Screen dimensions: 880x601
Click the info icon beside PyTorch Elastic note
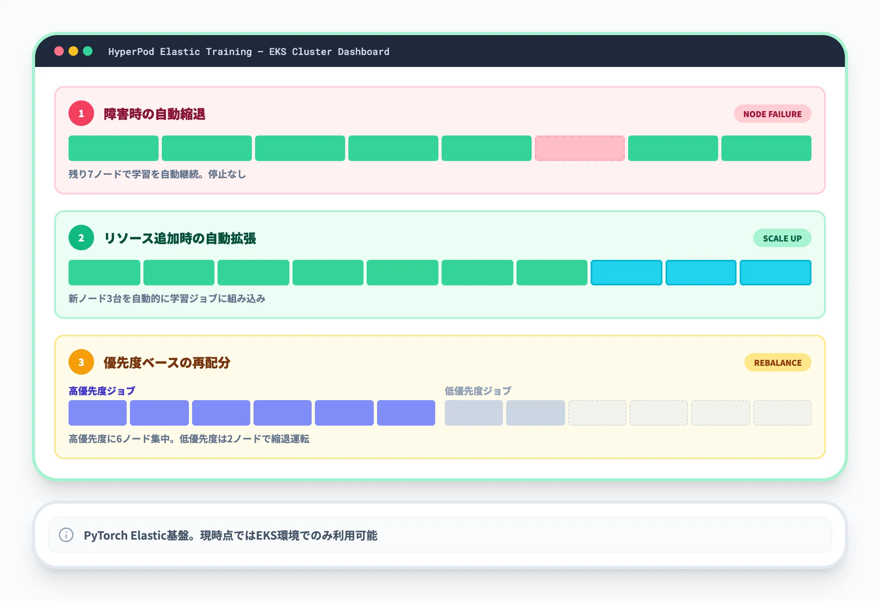(x=66, y=535)
